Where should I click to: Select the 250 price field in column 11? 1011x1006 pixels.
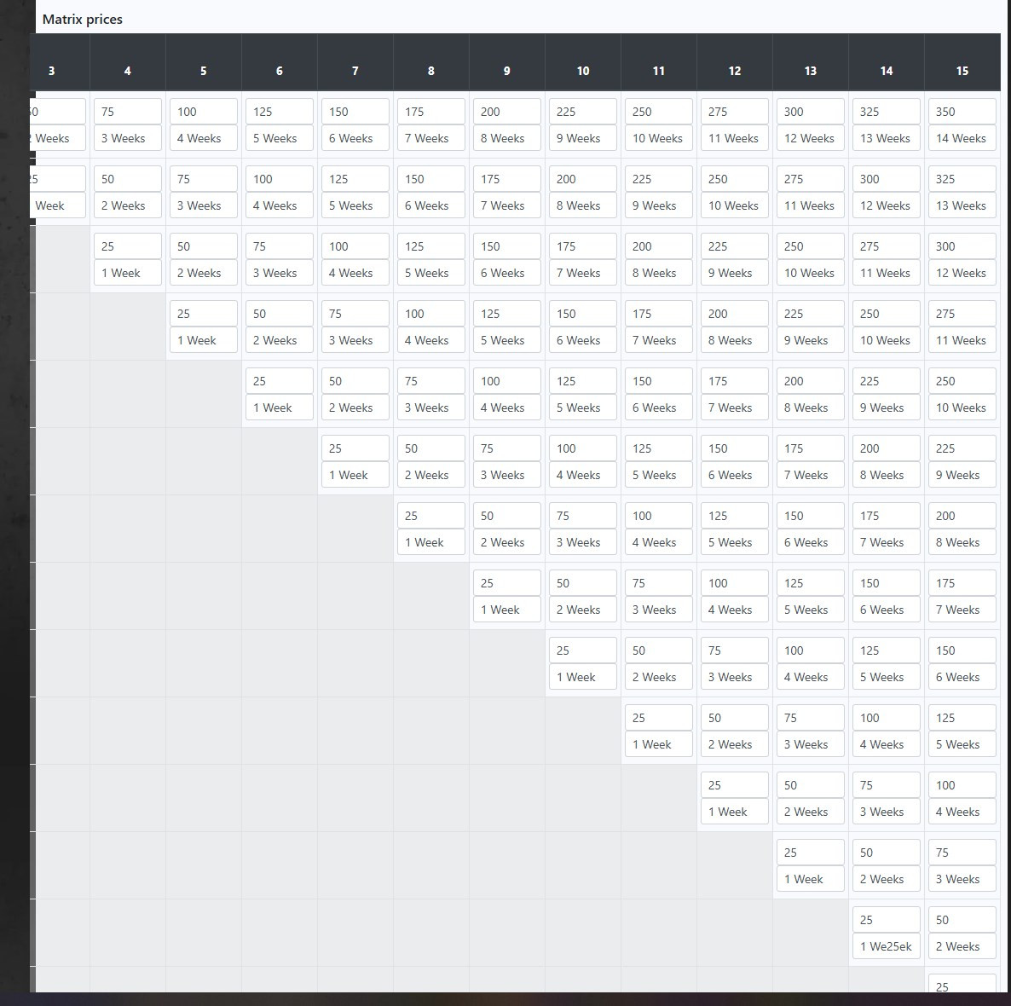[659, 112]
